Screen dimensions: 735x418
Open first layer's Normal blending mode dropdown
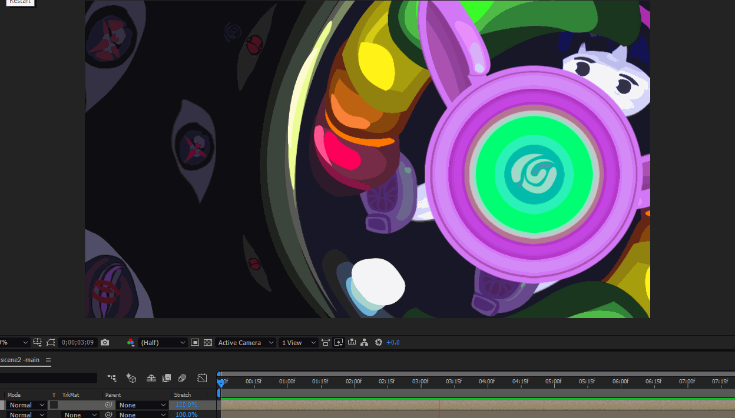27,405
